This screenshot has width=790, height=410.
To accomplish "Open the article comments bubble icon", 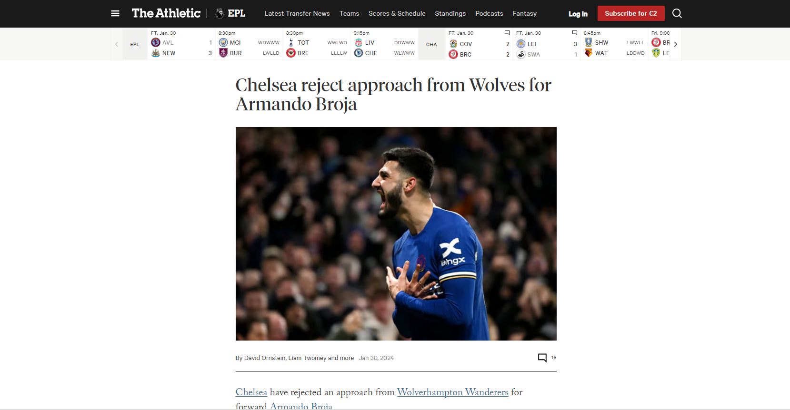I will point(542,358).
